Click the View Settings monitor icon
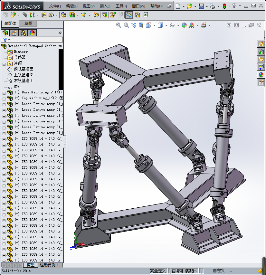Viewport: 266px width, 275px height. coord(204,25)
